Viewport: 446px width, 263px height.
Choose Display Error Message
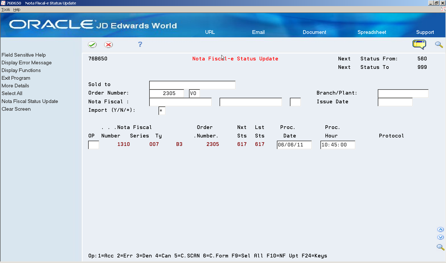(x=27, y=63)
